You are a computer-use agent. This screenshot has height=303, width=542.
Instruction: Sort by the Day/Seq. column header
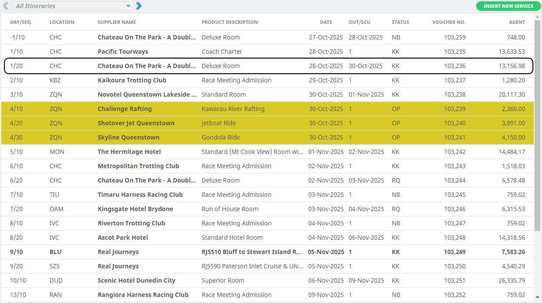(x=21, y=22)
